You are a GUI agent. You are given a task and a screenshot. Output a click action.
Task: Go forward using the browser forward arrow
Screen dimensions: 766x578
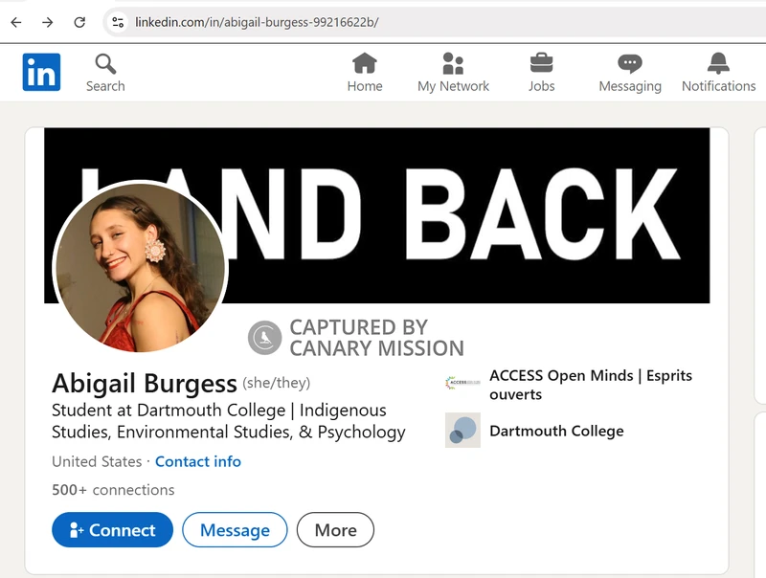[x=47, y=22]
